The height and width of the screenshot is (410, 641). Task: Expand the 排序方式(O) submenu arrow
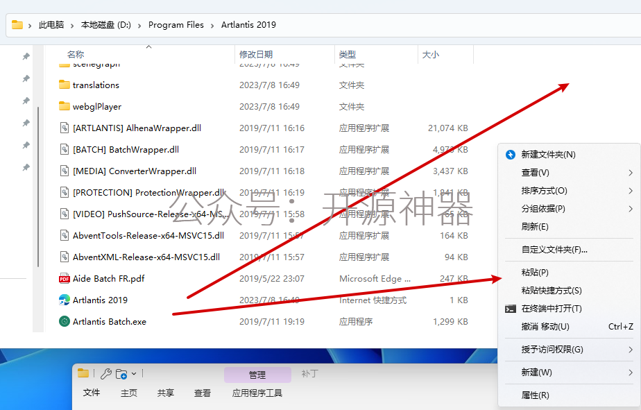[x=631, y=191]
